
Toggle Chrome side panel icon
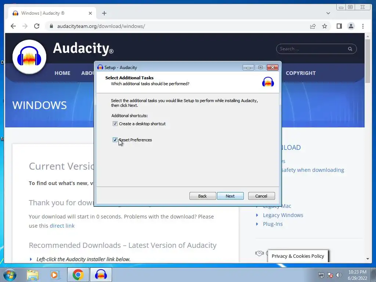tap(339, 26)
